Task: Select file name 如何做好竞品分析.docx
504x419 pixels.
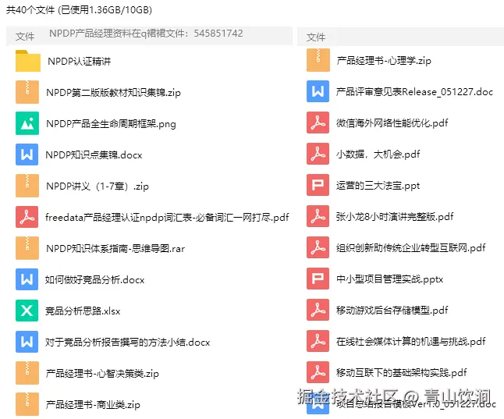Action: click(x=95, y=280)
